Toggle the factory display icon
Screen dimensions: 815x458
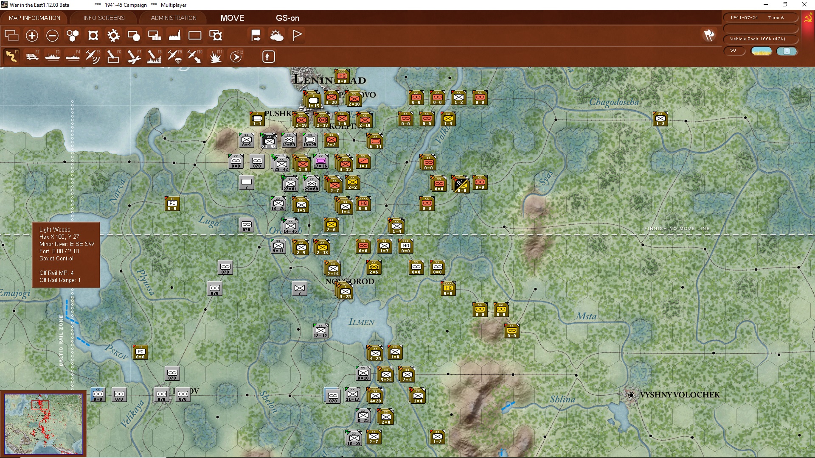click(174, 36)
